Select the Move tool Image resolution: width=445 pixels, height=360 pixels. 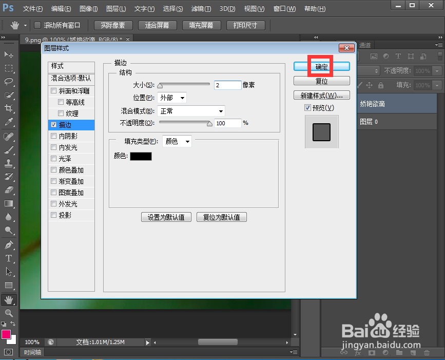9,54
